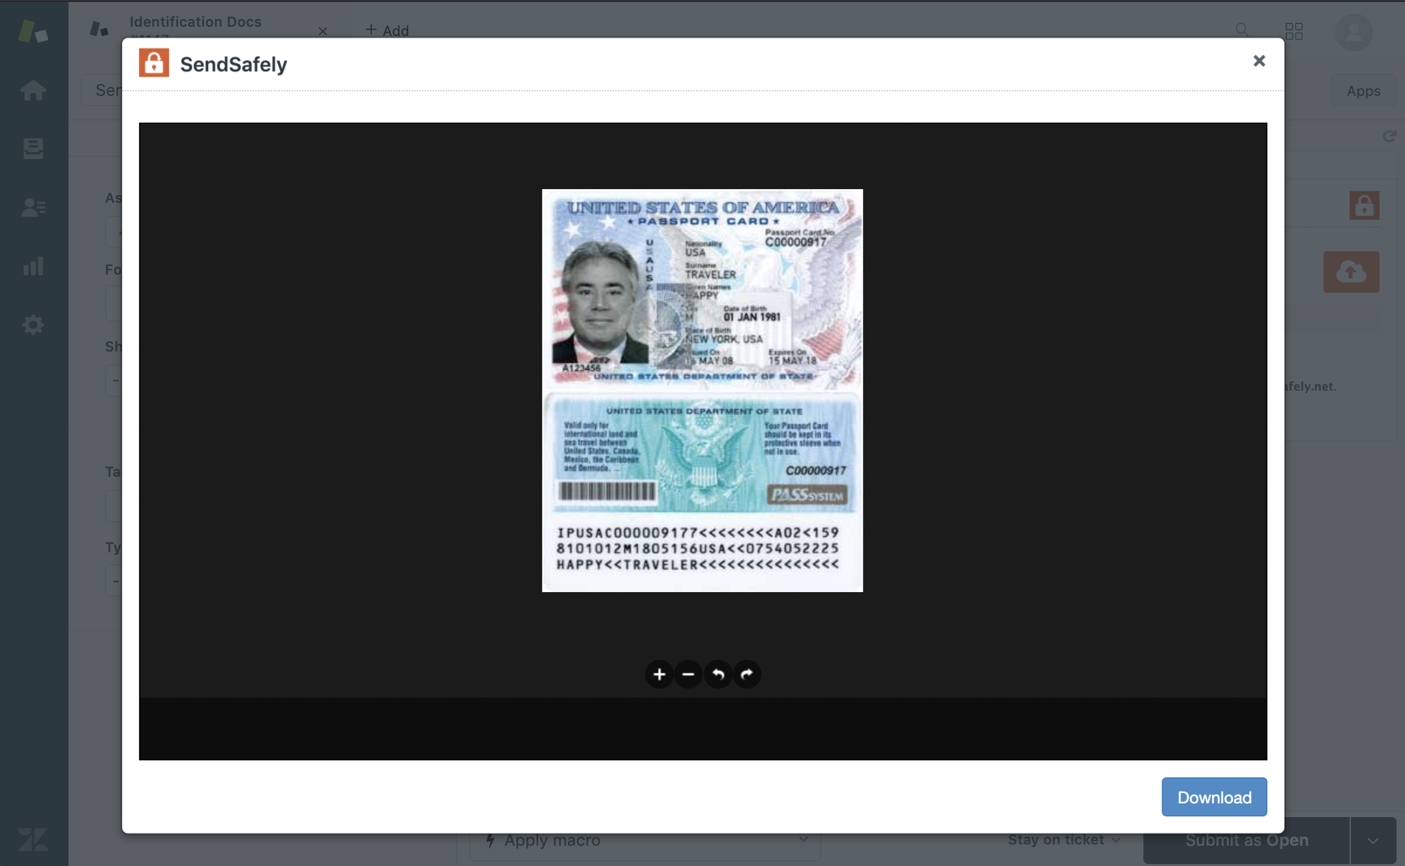This screenshot has width=1405, height=866.
Task: Click the rotate left icon
Action: coord(718,674)
